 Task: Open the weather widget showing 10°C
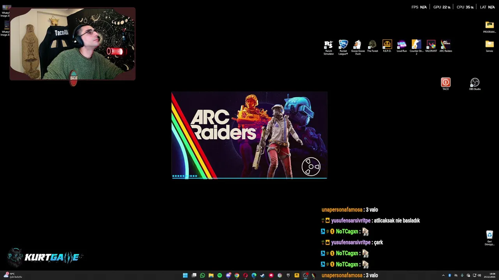point(13,275)
